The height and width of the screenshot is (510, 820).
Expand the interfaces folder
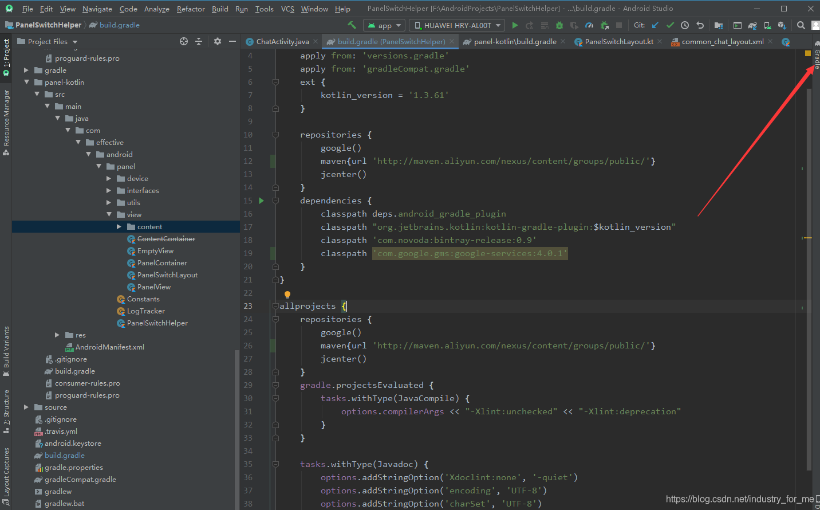pyautogui.click(x=109, y=190)
